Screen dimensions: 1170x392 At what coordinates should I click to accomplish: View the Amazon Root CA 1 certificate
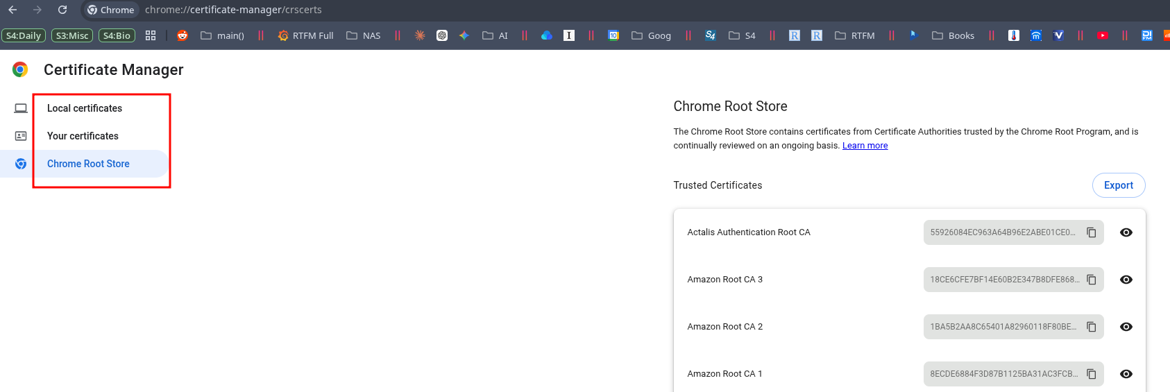point(1126,374)
